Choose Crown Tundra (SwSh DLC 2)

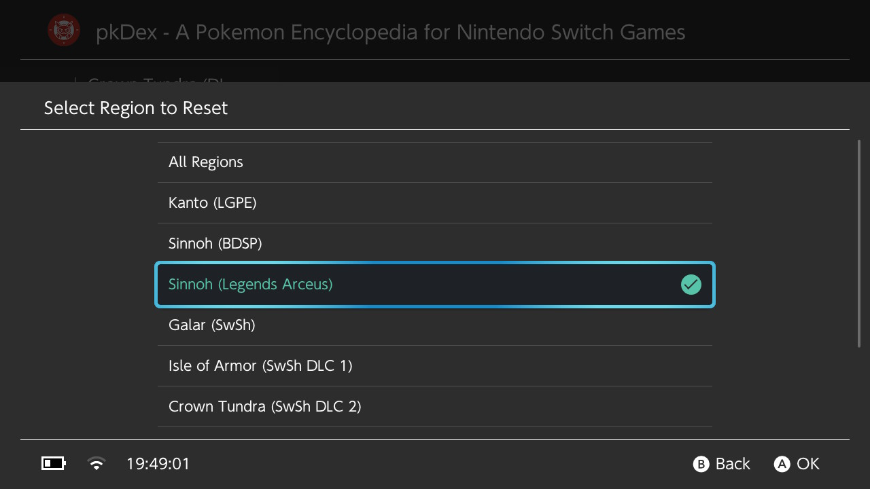435,407
